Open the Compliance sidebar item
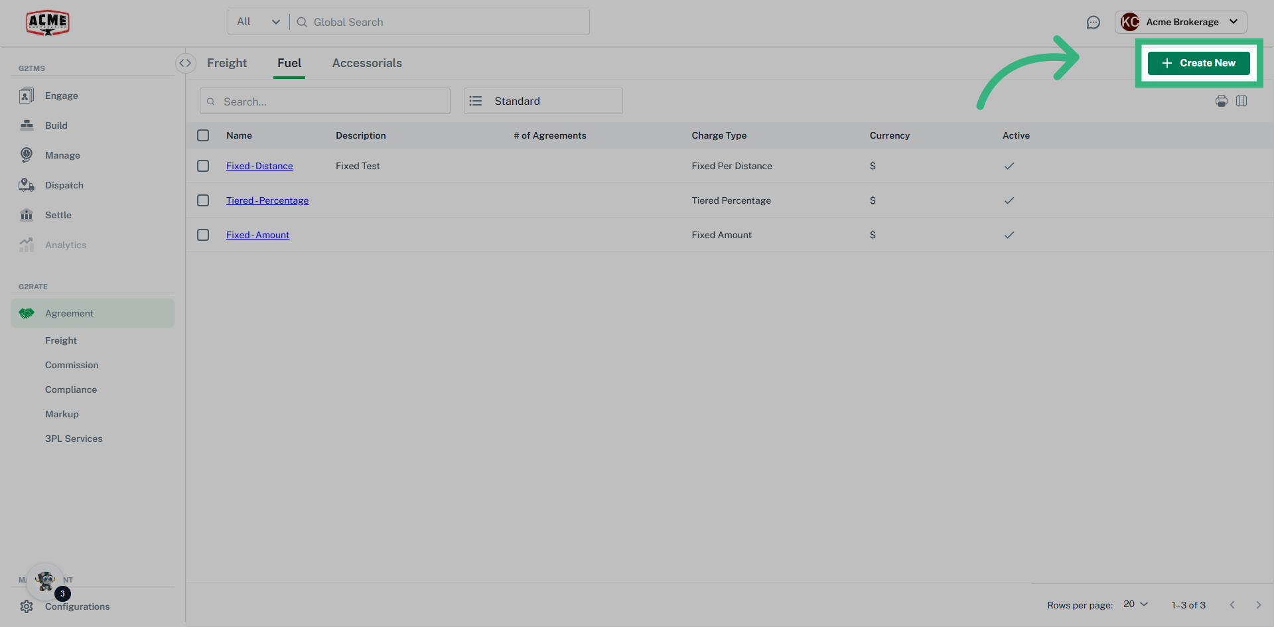This screenshot has width=1274, height=627. click(x=71, y=389)
